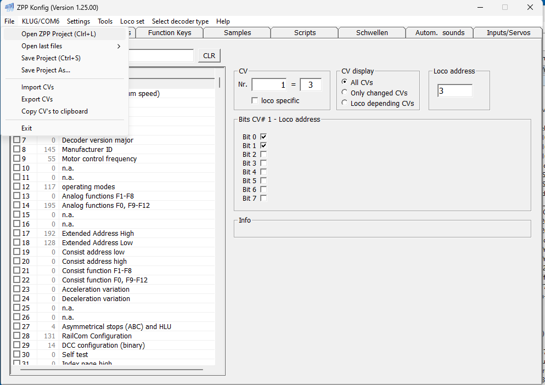Select Loco depending CVs radio option
This screenshot has width=545, height=385.
point(345,103)
